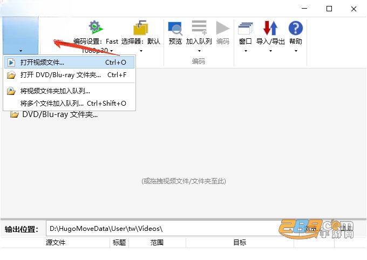Select 将视频文件夹加入队列... menu entry
This screenshot has height=260, width=367.
69,91
